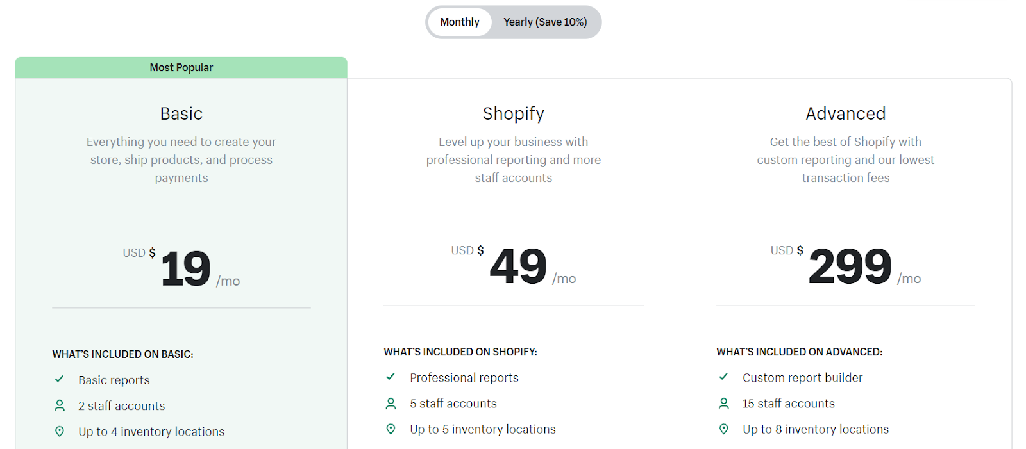1026x449 pixels.
Task: Click the checkmark icon beside Professional reports
Action: point(391,377)
